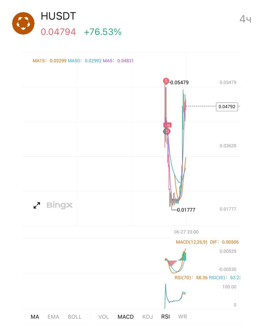Screen dimensions: 263x325
Task: Open the HUSDT pair title
Action: [58, 16]
